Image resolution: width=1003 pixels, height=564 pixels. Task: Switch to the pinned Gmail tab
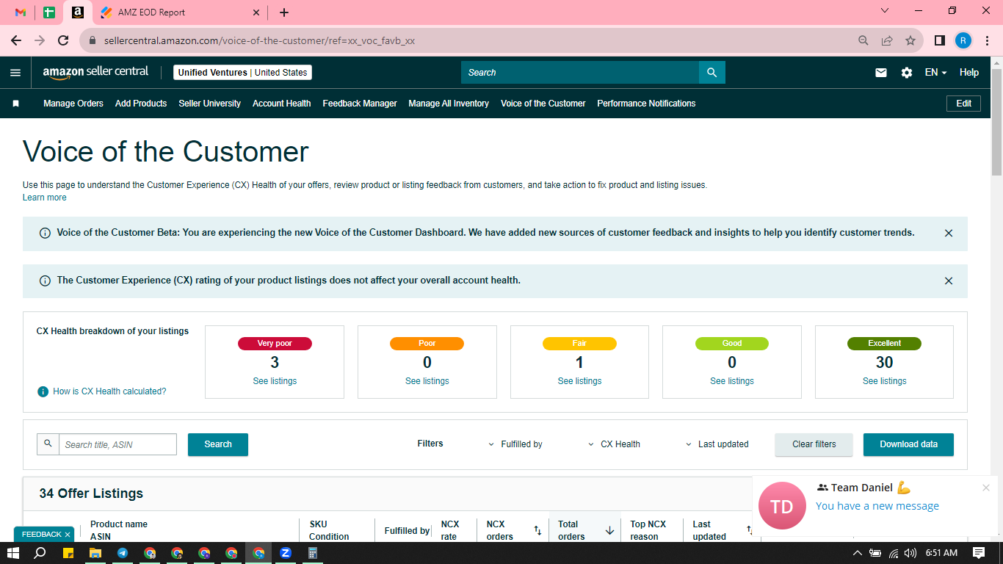click(x=21, y=12)
